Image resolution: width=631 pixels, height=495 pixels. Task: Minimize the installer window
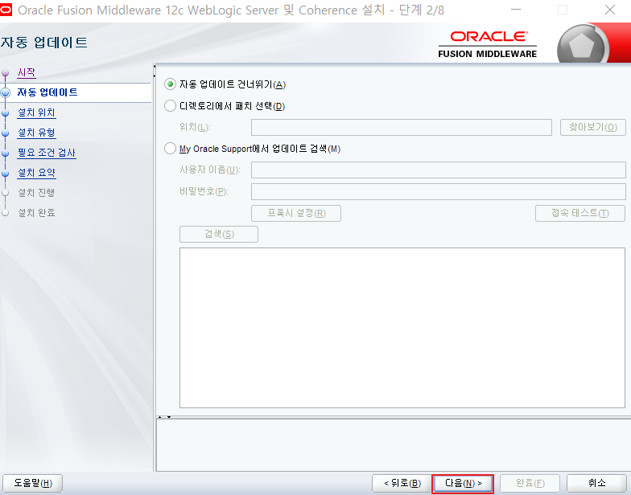coord(516,10)
